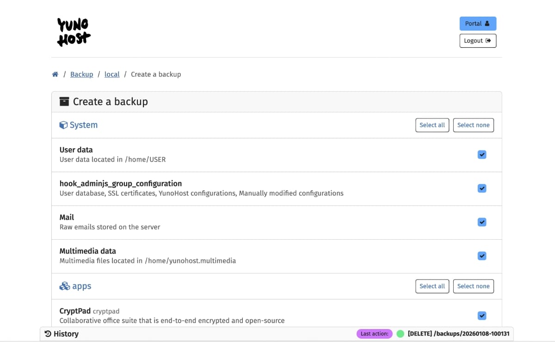
Task: Uncheck the Mail backup checkbox
Action: point(481,222)
